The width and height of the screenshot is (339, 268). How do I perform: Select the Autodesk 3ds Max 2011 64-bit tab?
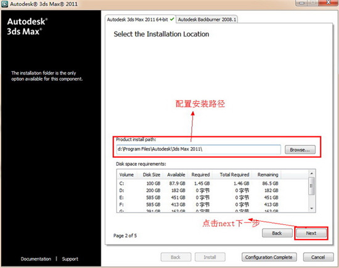pyautogui.click(x=141, y=20)
